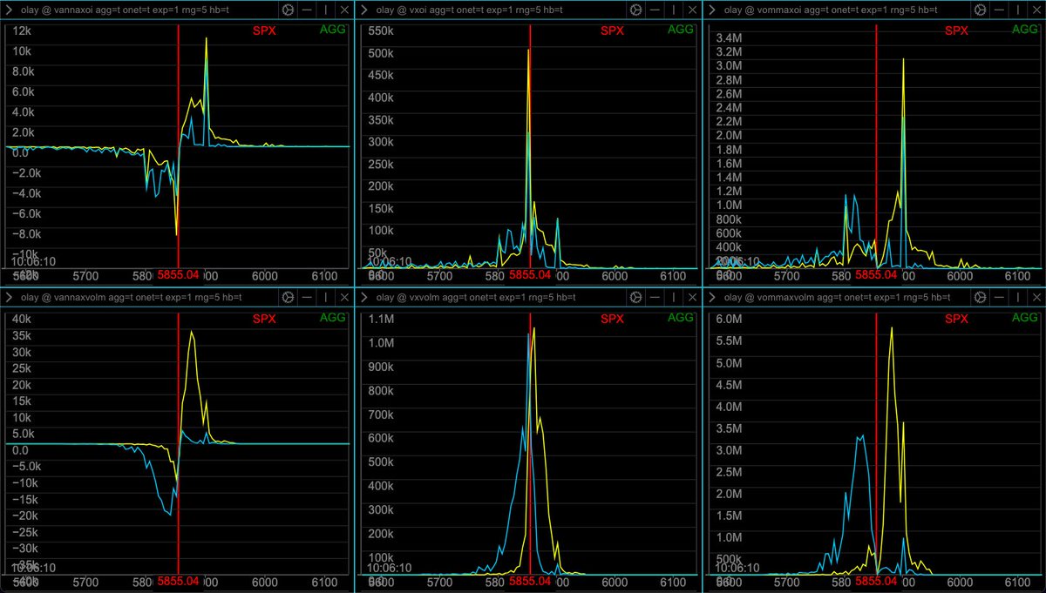Focus the 'olay @ vannaxvolm' command field
1046x593 pixels.
(x=146, y=297)
